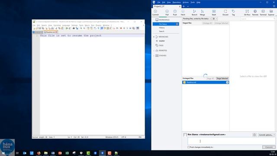Image resolution: width=277 pixels, height=156 pixels.
Task: Open the Windows Start menu
Action: coord(3,153)
